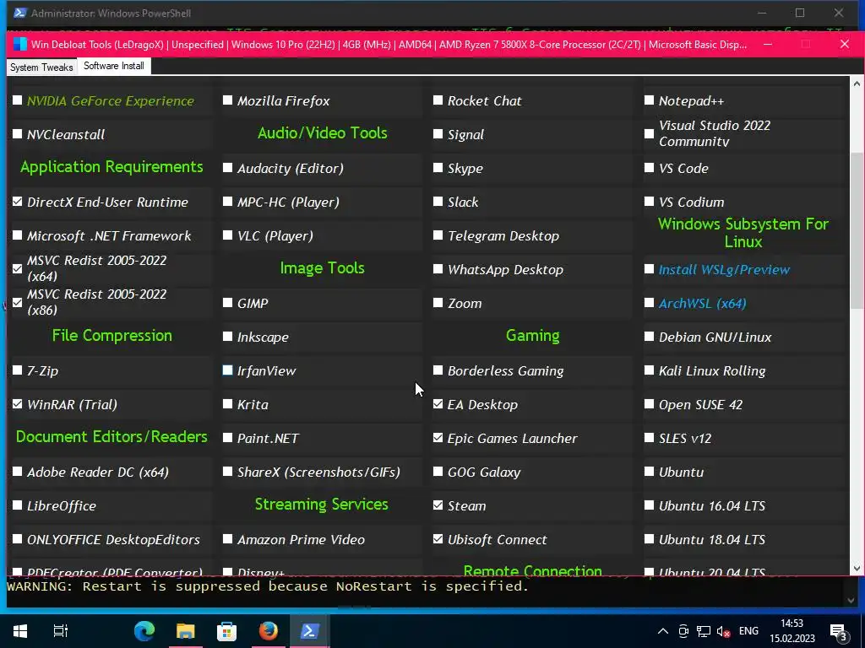Check the Notepad++ checkbox
865x648 pixels.
(650, 100)
